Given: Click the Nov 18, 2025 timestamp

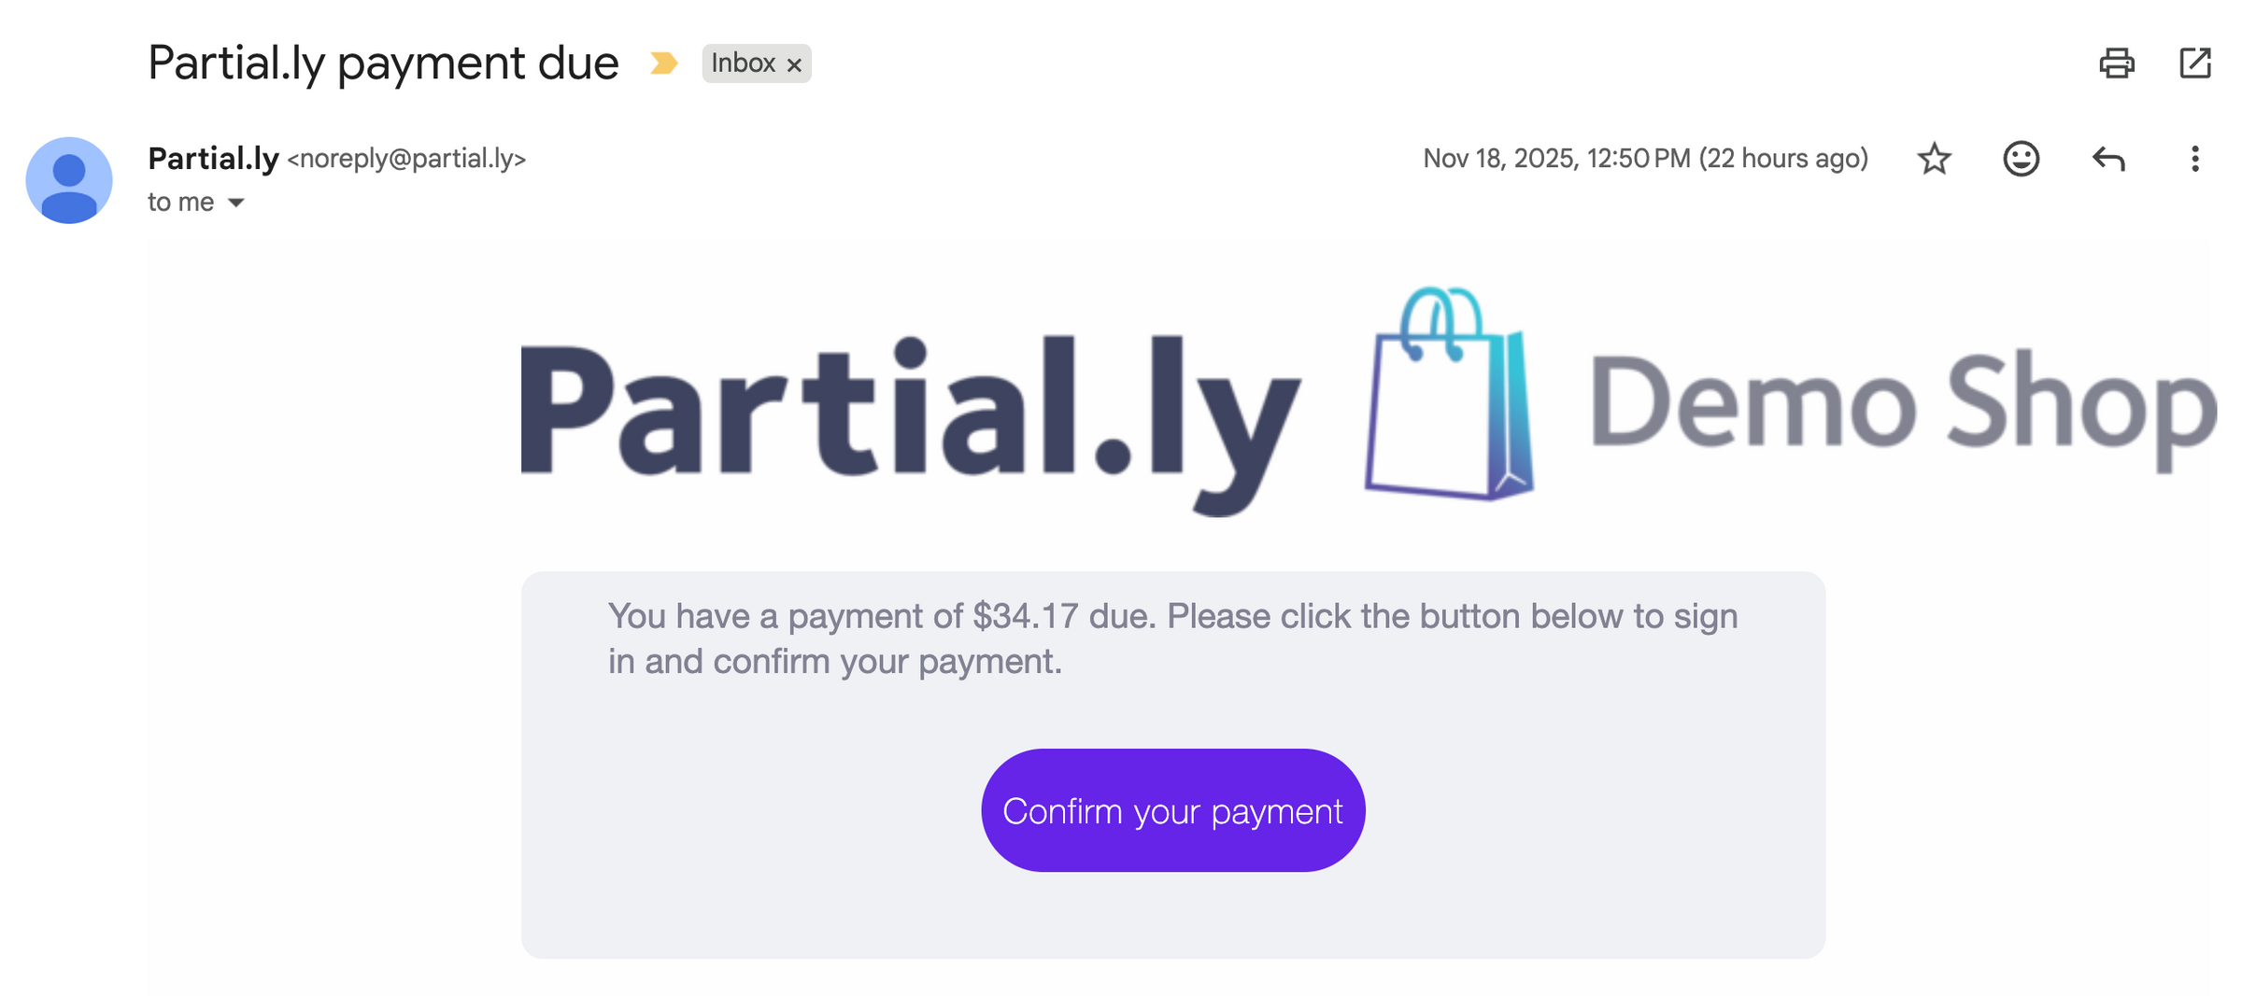Looking at the screenshot, I should [1644, 159].
